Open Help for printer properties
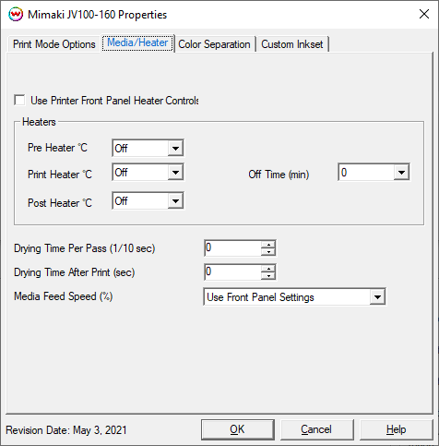 [x=397, y=429]
